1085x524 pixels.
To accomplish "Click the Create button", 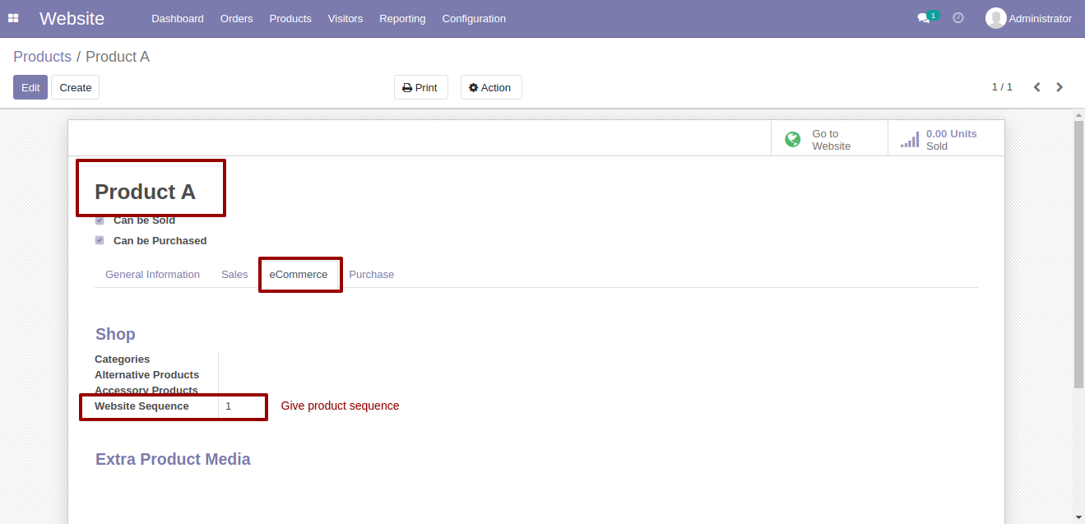I will [x=76, y=87].
